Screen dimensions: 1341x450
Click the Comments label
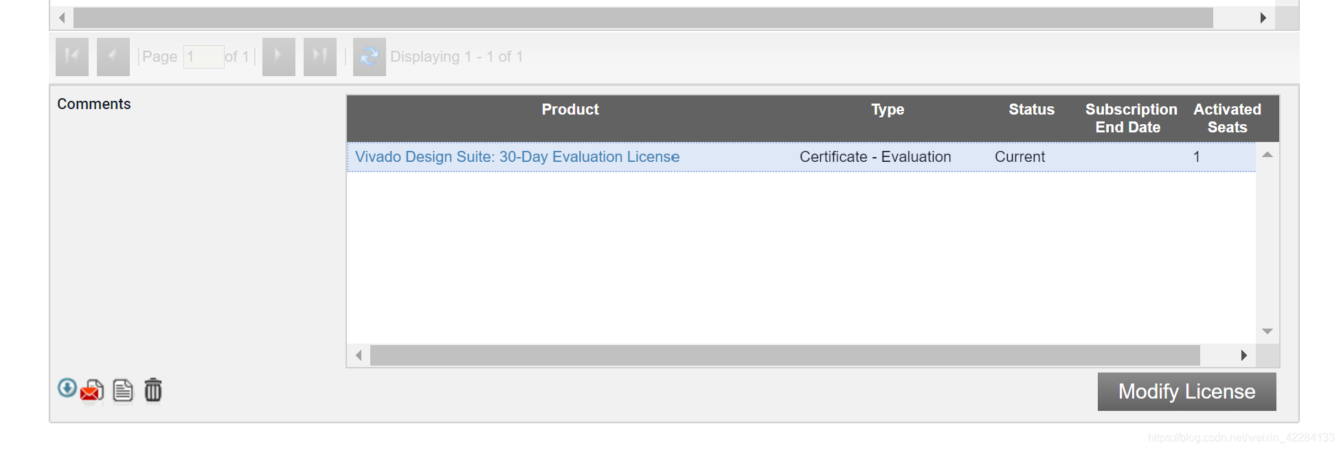[94, 104]
